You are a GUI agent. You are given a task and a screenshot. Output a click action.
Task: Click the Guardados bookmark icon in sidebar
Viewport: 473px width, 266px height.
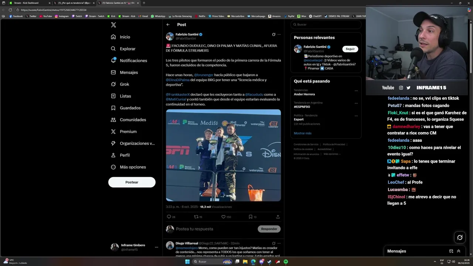113,108
